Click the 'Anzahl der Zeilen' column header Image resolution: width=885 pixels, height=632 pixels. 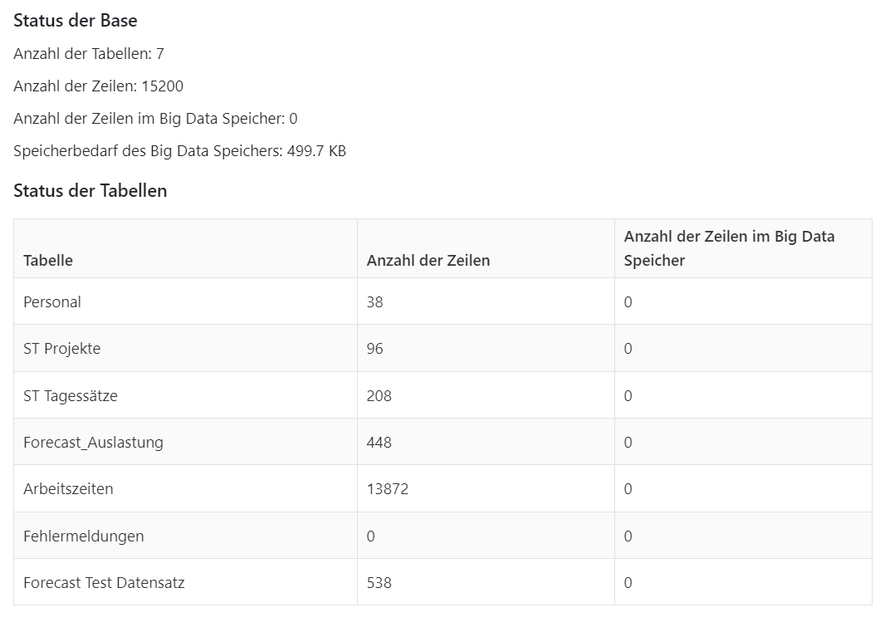tap(428, 260)
